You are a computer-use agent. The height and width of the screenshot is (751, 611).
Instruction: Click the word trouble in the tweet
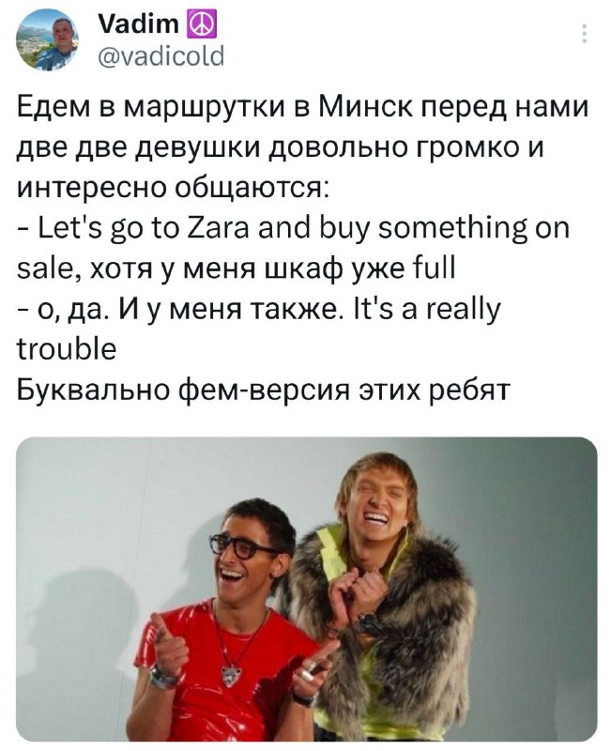click(x=67, y=349)
